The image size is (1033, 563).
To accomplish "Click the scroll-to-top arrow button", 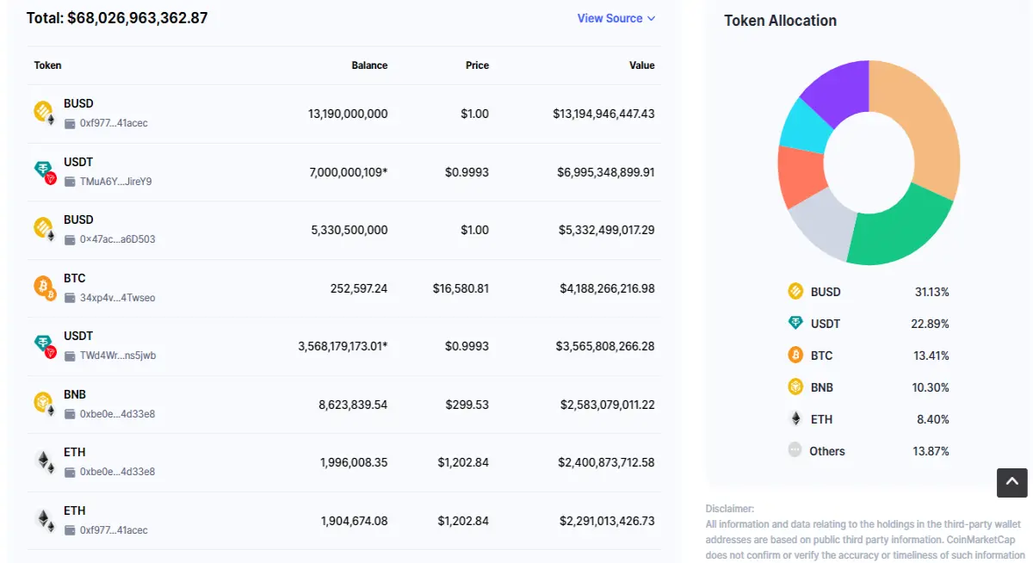I will tap(1012, 482).
